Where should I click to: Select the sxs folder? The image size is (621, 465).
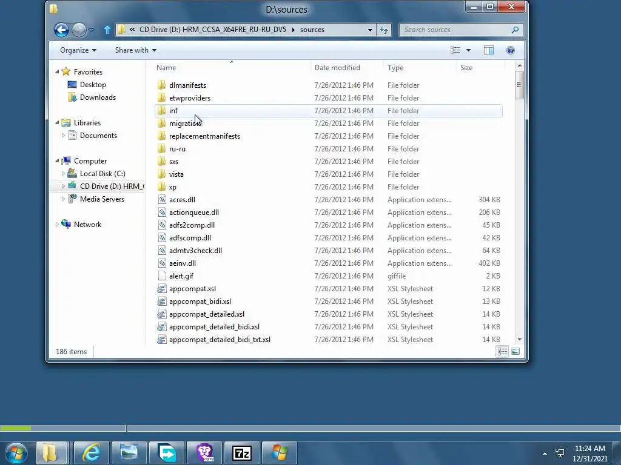pyautogui.click(x=173, y=161)
